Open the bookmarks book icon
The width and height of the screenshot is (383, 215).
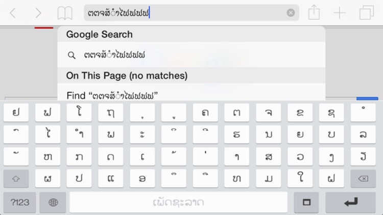(65, 13)
